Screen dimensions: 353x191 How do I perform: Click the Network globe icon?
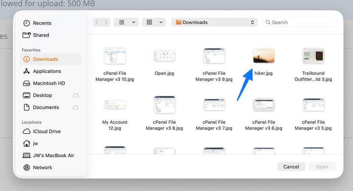click(26, 167)
